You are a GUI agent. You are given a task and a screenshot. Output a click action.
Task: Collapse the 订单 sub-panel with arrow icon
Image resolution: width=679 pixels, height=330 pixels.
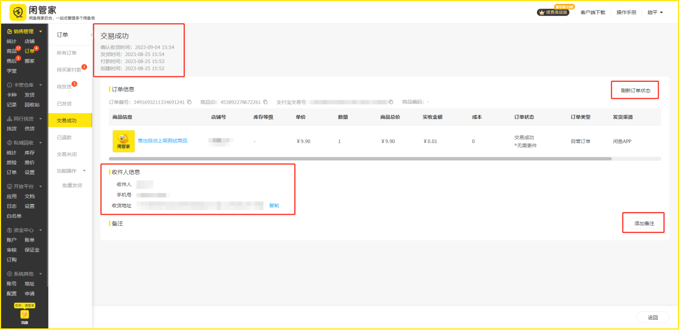91,35
